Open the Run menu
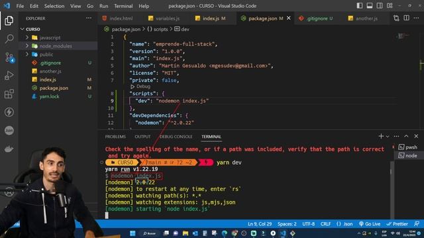The height and width of the screenshot is (238, 424). pyautogui.click(x=103, y=6)
